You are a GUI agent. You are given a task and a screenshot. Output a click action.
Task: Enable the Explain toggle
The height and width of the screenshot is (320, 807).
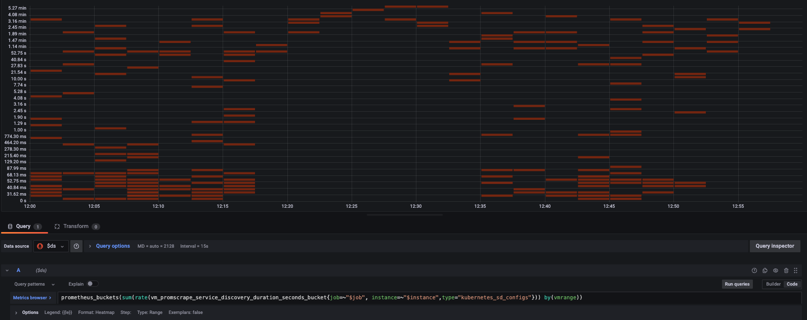click(x=93, y=284)
